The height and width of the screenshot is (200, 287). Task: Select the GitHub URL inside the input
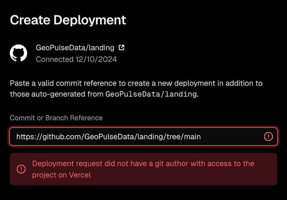pyautogui.click(x=108, y=137)
